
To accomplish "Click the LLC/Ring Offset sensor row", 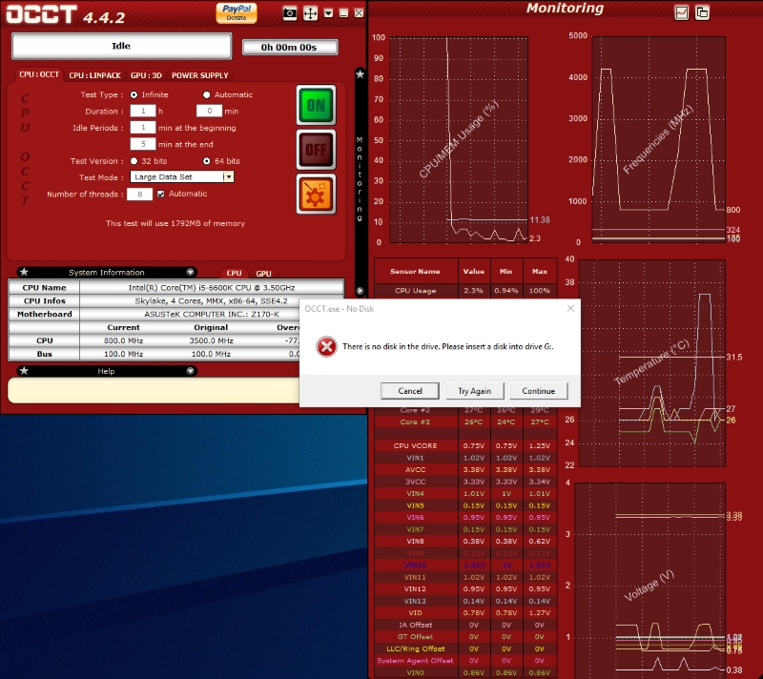I will coord(465,648).
